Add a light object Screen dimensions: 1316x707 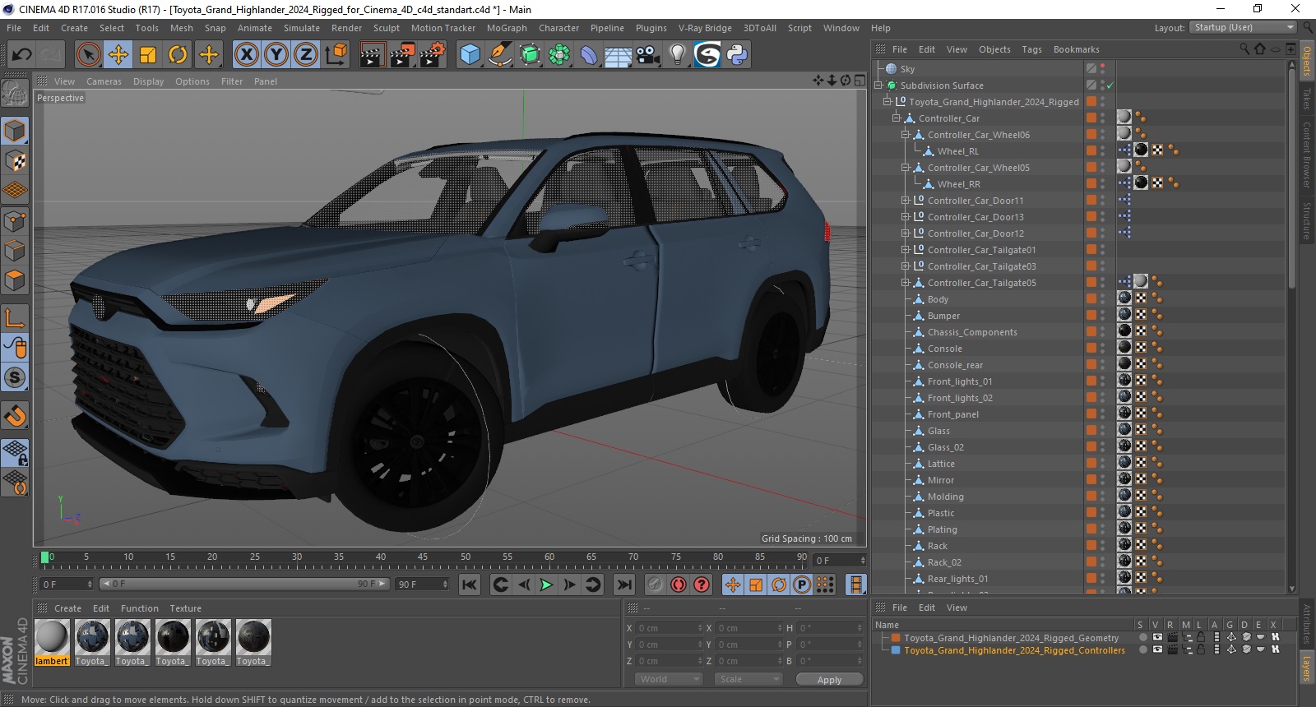click(678, 55)
